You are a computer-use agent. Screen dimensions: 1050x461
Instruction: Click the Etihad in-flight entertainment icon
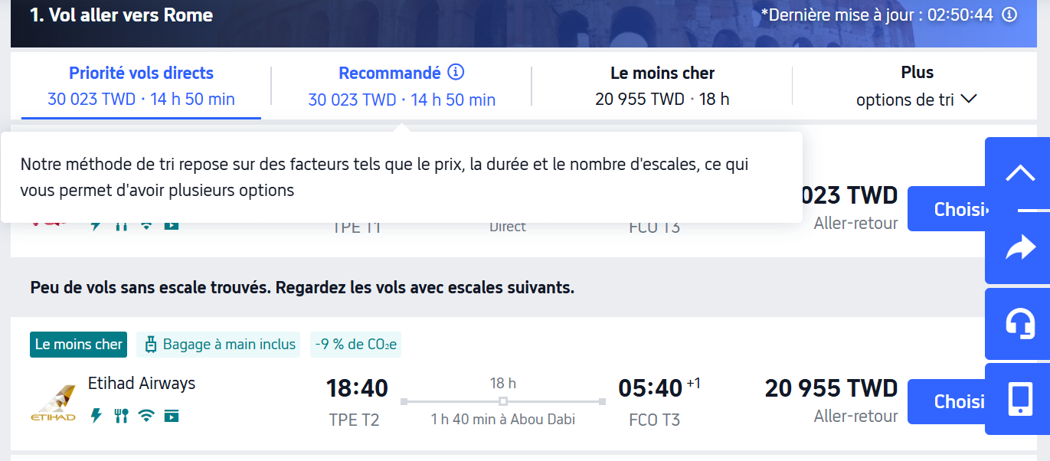point(172,416)
